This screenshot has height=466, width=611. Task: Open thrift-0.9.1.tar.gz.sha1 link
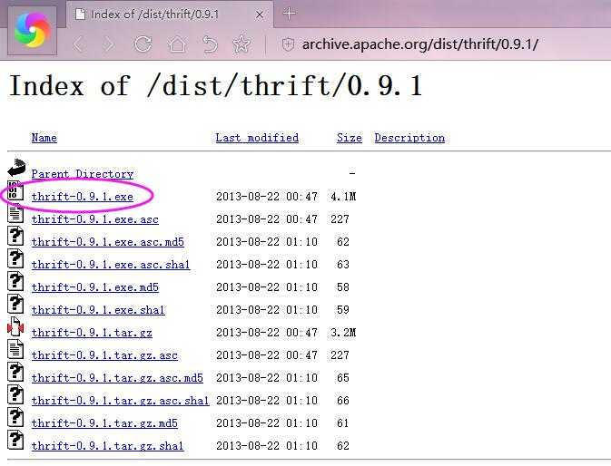coord(107,446)
